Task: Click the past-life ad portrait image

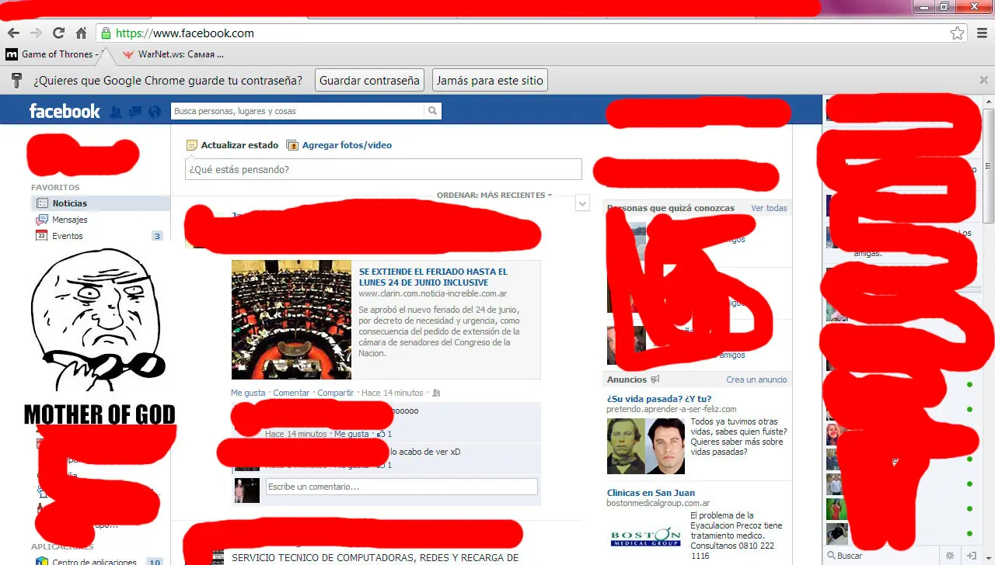Action: tap(646, 446)
